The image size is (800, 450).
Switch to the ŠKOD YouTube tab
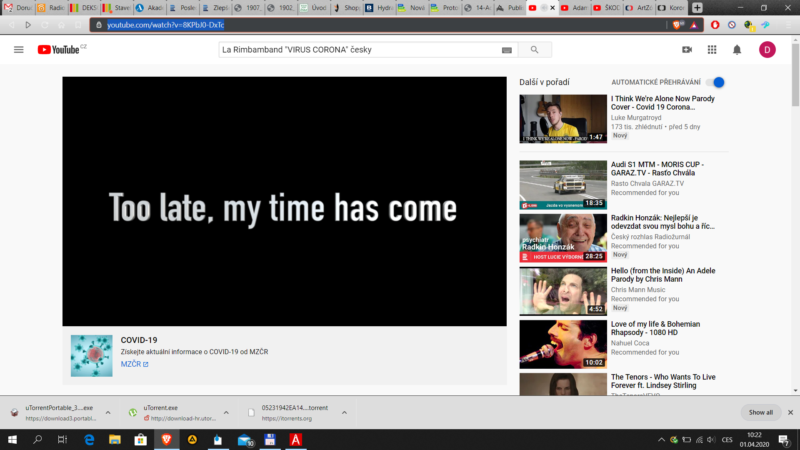pyautogui.click(x=607, y=7)
